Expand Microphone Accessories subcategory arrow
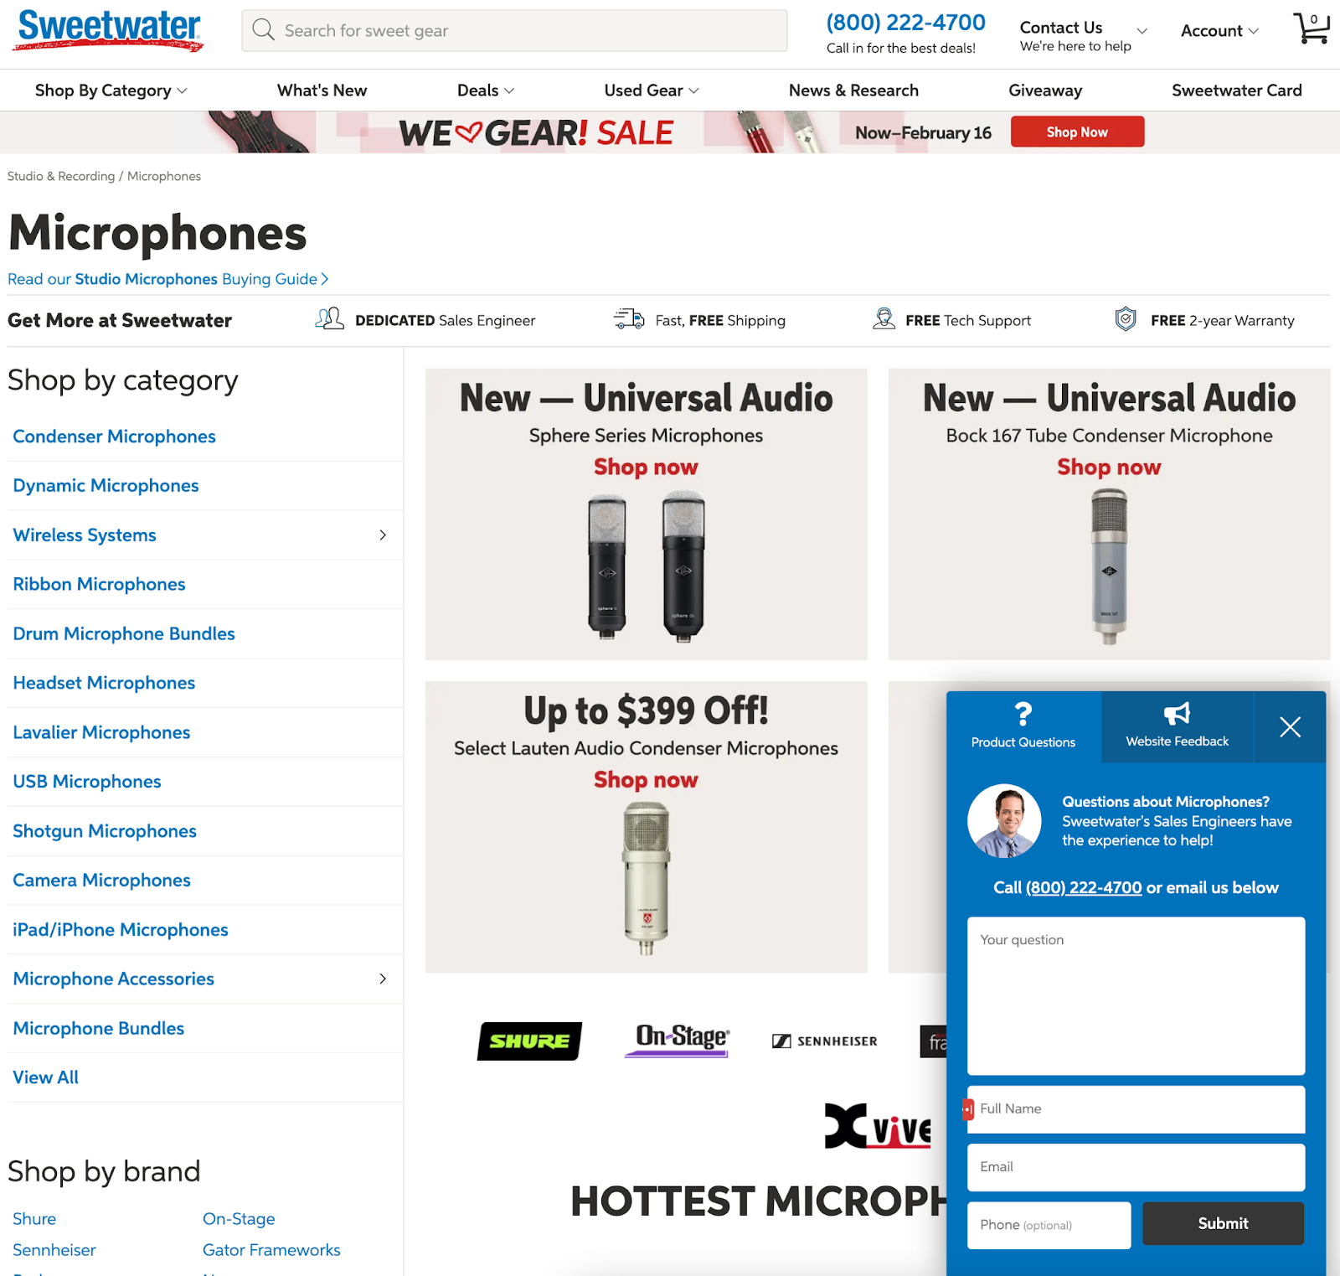The image size is (1340, 1276). (383, 979)
